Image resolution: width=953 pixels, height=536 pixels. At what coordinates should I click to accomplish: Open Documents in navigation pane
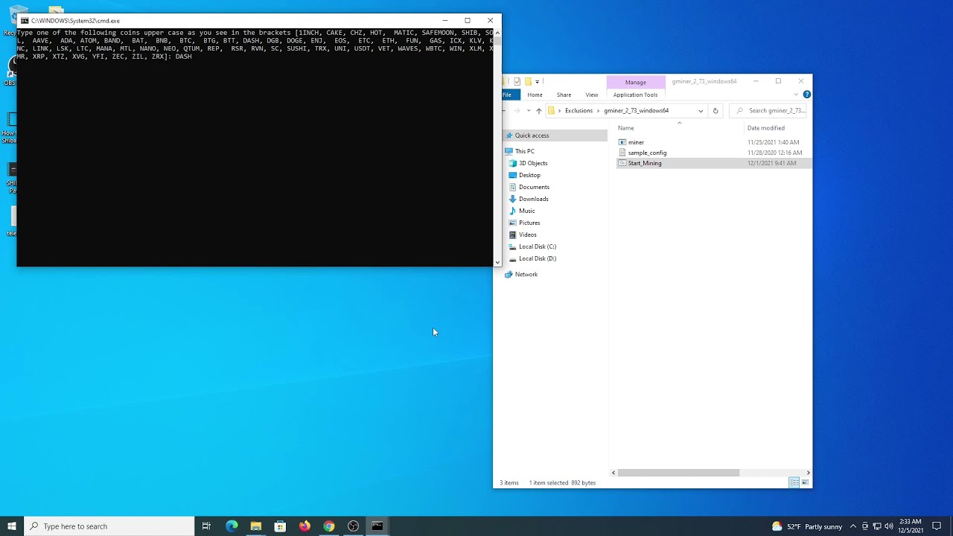(534, 187)
